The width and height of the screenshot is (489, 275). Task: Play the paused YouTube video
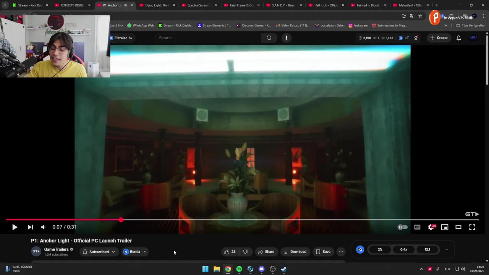click(15, 227)
